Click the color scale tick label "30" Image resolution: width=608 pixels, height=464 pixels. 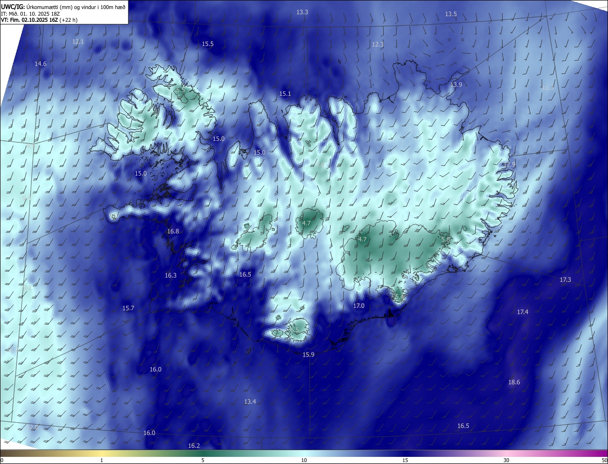pos(506,460)
